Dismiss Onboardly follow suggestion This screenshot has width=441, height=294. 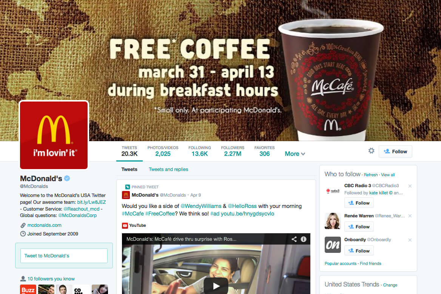[410, 240]
